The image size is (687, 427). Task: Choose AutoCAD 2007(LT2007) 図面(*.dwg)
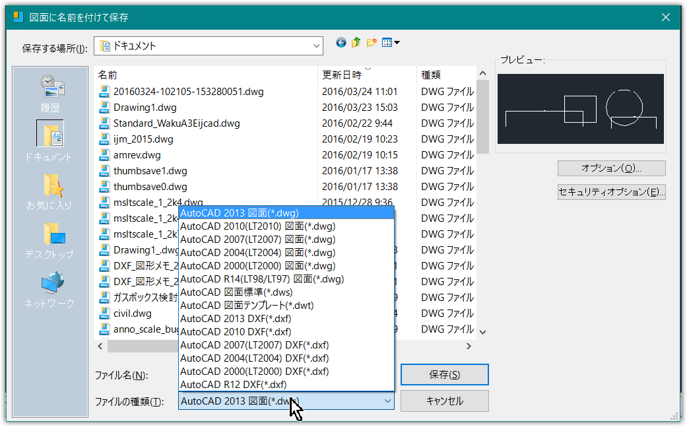coord(286,239)
